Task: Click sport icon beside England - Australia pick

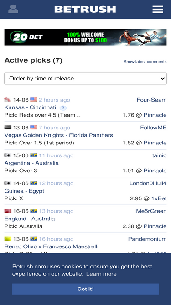Action: 8,211
